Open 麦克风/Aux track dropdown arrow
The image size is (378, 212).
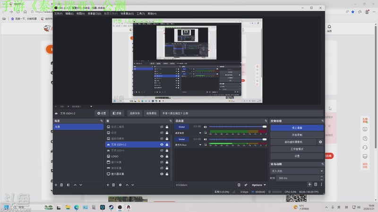click(x=200, y=145)
